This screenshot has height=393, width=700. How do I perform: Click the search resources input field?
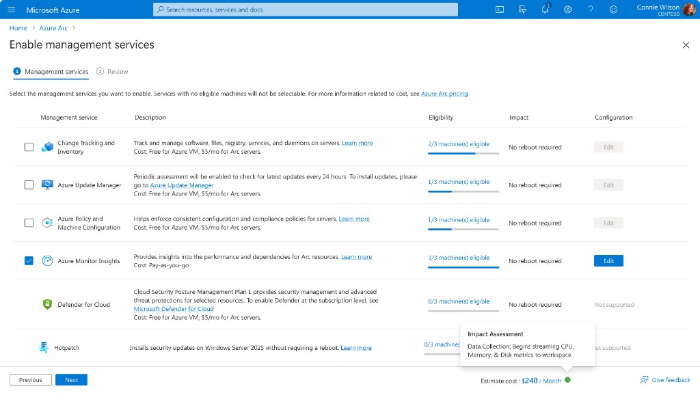(x=306, y=10)
